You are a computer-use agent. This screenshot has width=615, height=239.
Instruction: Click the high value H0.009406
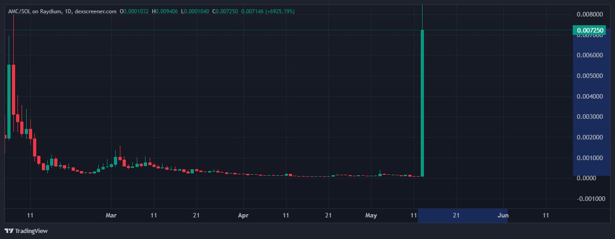(166, 11)
